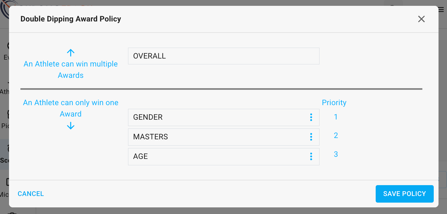The height and width of the screenshot is (214, 447).
Task: Click the Double Dipping Award Policy title
Action: click(71, 19)
